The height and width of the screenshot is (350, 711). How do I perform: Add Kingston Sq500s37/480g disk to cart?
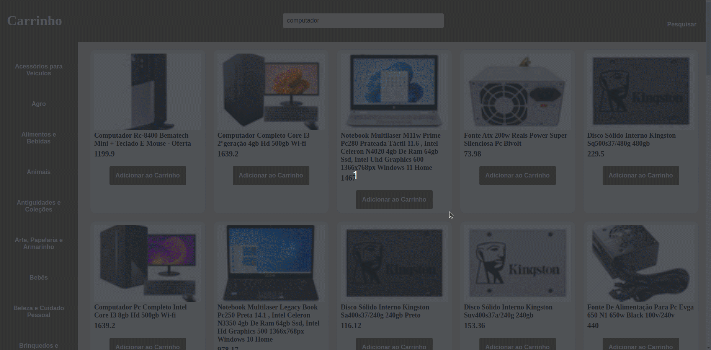(641, 176)
